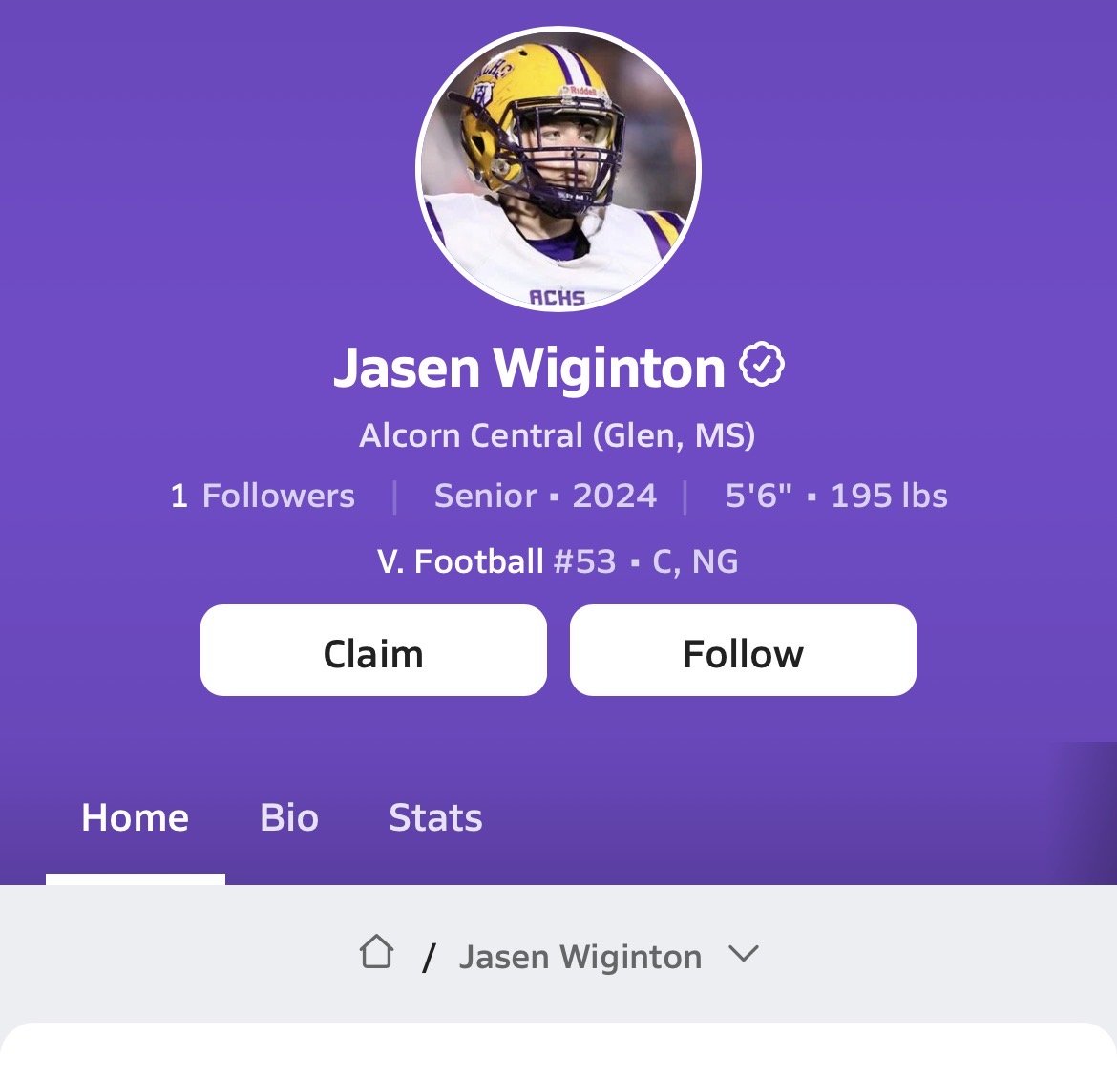Image resolution: width=1117 pixels, height=1078 pixels.
Task: Click the home icon in breadcrumb
Action: click(376, 952)
